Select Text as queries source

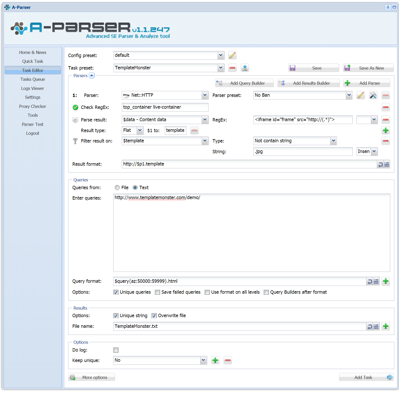135,188
